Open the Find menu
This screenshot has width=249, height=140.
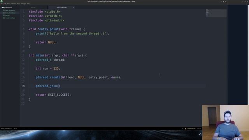point(18,3)
